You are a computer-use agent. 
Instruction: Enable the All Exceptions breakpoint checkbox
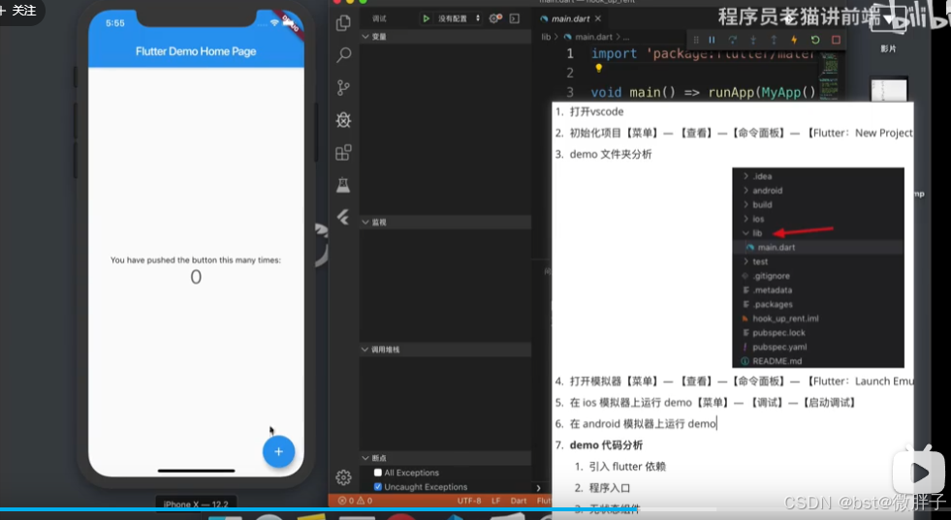point(378,473)
